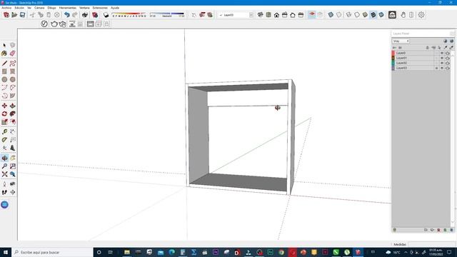
Task: Click the Zoom Extents tool
Action: click(x=4, y=174)
